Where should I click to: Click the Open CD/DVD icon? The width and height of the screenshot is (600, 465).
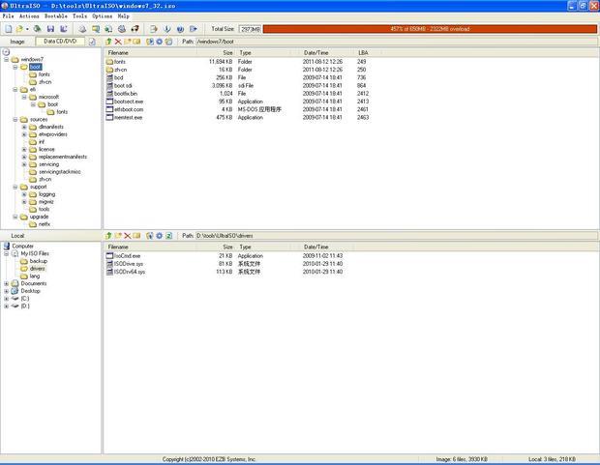click(37, 29)
